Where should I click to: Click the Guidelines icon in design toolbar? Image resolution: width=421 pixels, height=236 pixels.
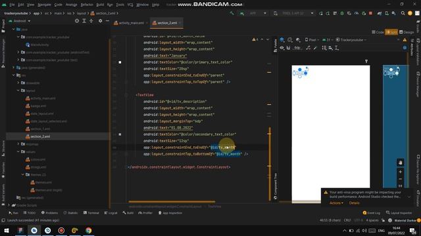[337, 48]
